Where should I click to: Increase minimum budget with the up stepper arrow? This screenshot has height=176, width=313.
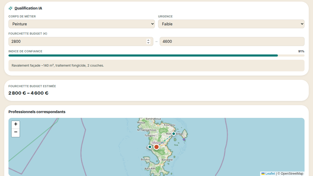148,40
